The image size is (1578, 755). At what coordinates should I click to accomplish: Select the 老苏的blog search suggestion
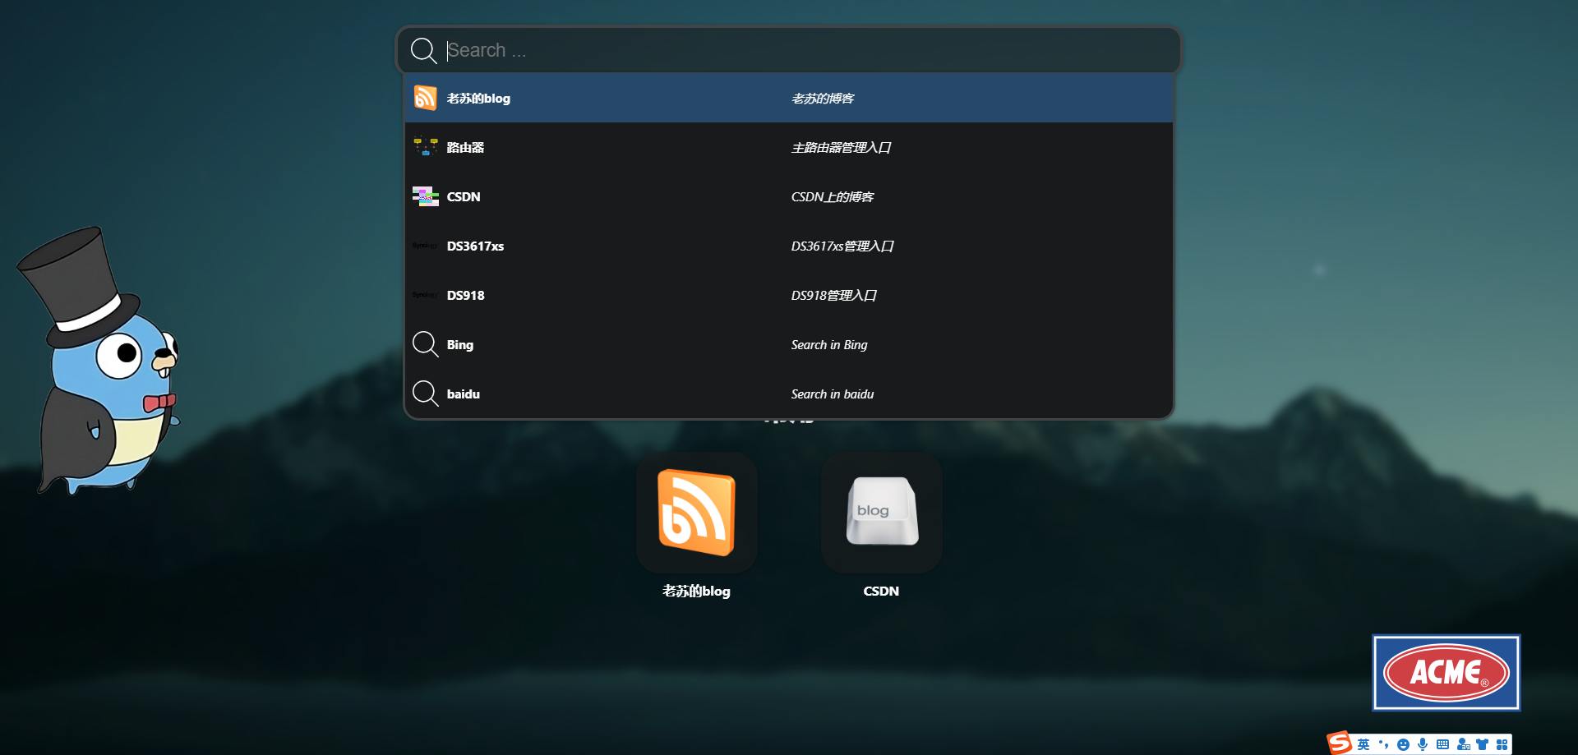(788, 99)
